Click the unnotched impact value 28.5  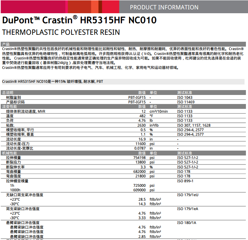[142, 199]
